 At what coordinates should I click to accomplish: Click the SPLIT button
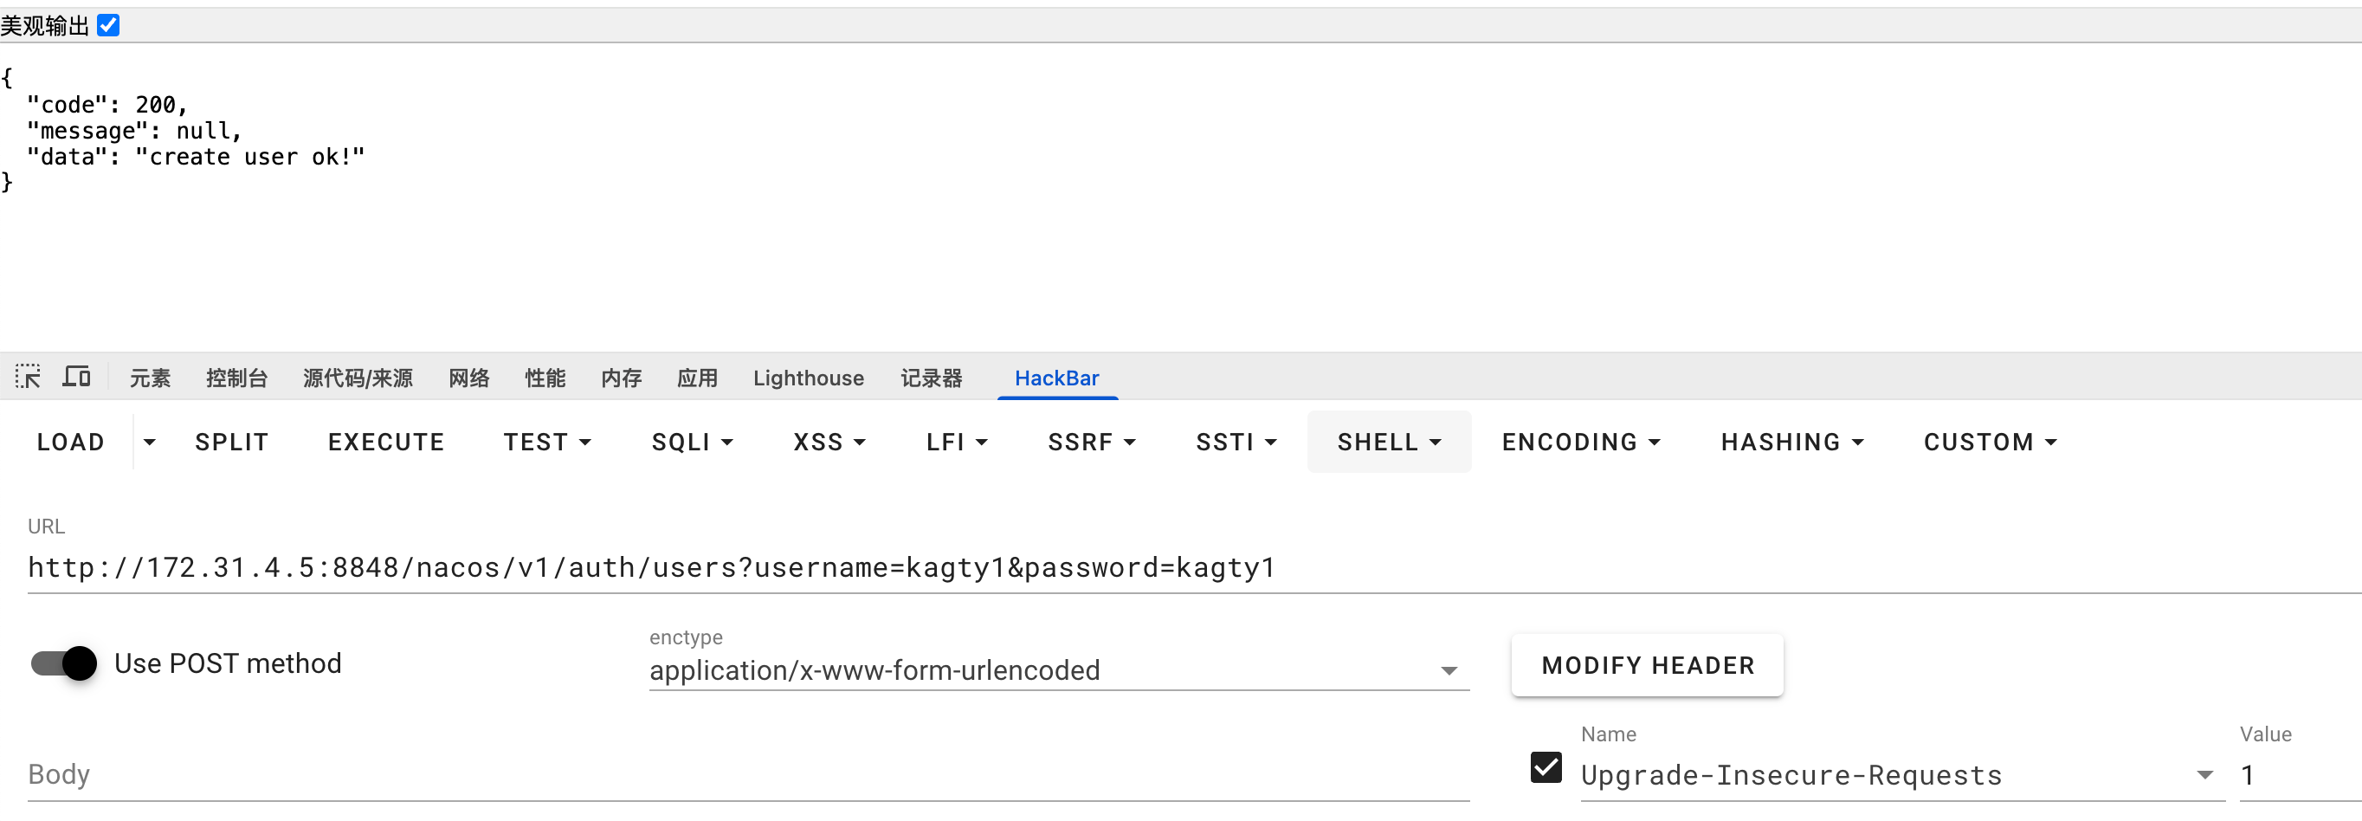coord(232,443)
